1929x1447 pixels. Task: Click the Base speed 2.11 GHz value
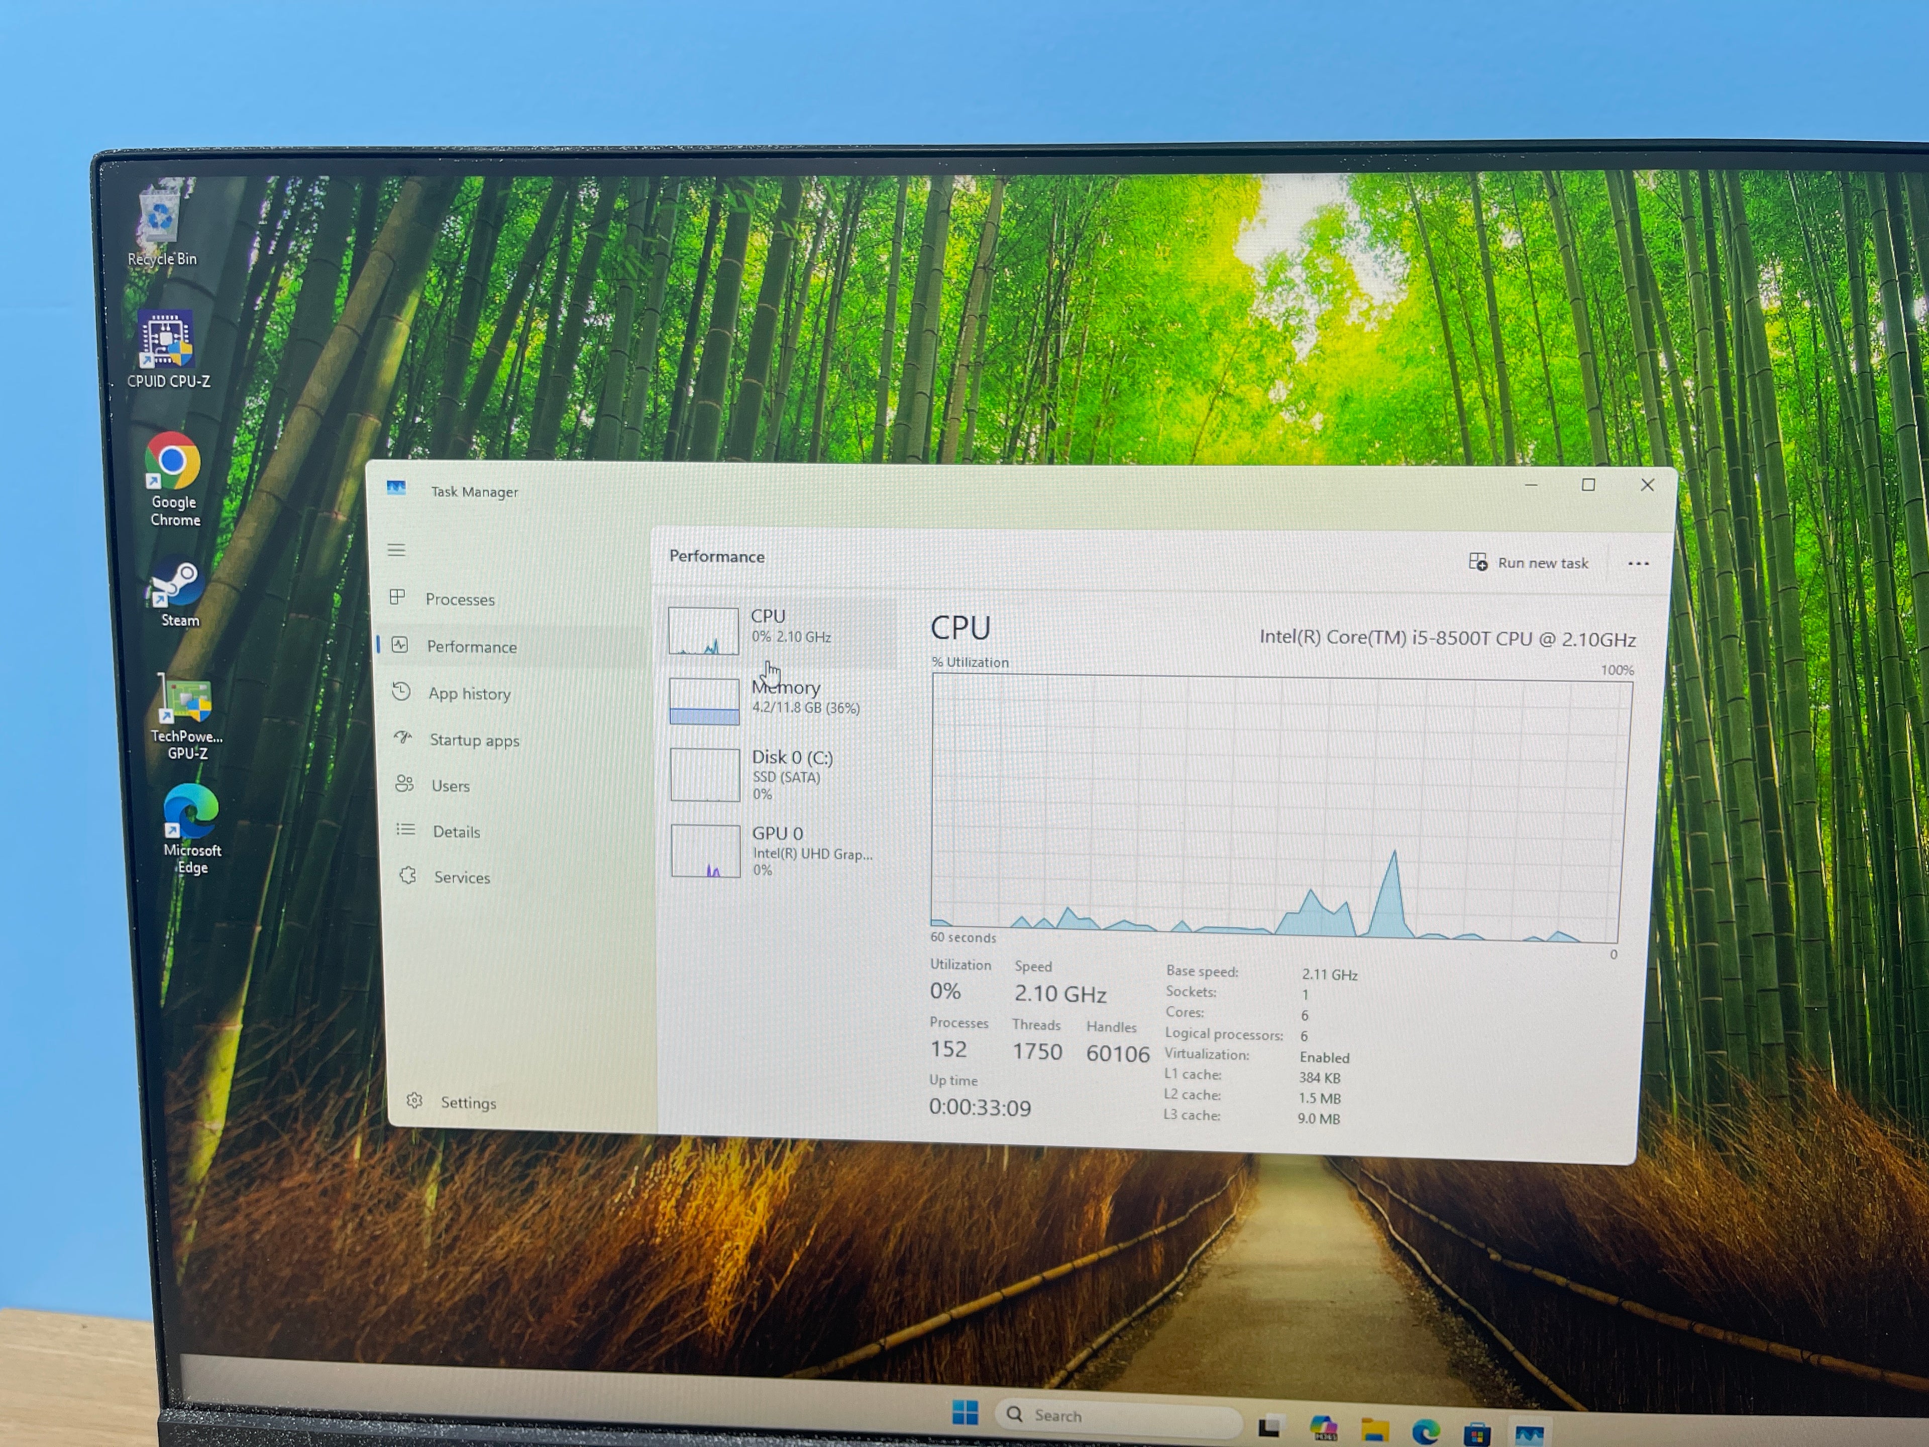(x=1329, y=974)
